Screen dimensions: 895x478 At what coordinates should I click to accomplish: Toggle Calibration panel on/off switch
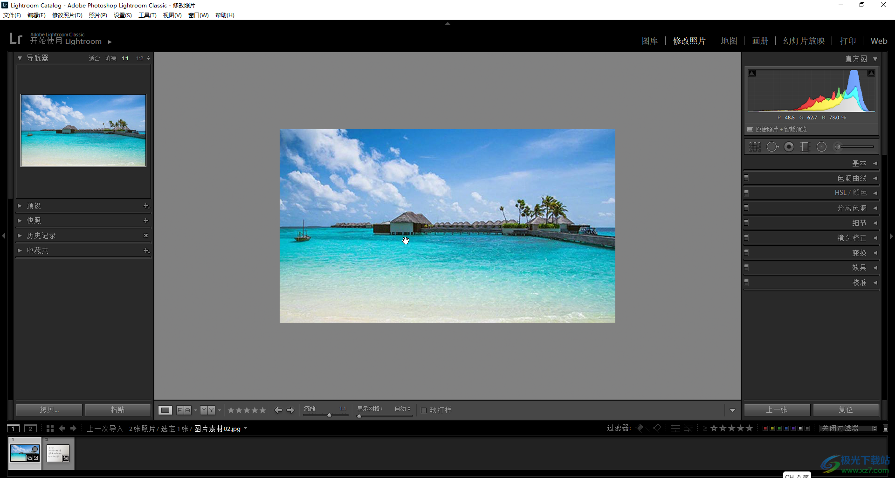(x=746, y=282)
